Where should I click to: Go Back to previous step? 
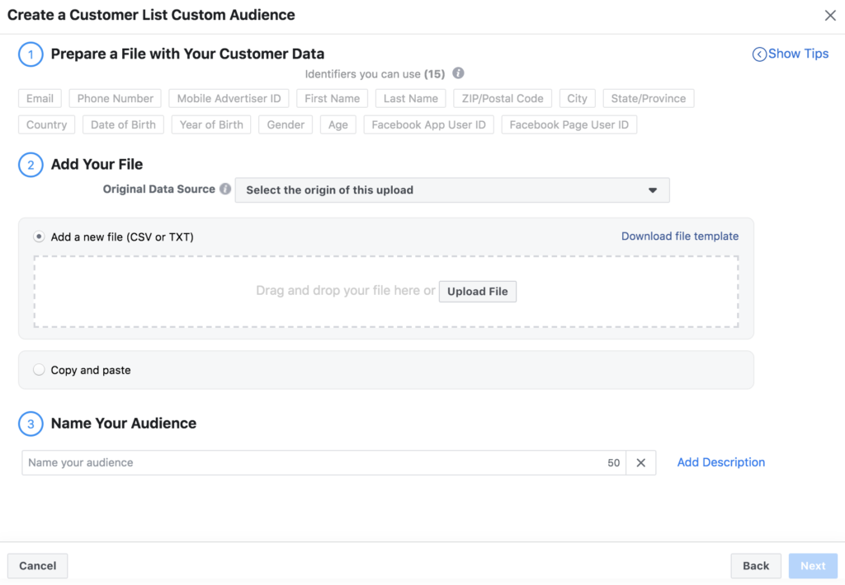pos(756,565)
